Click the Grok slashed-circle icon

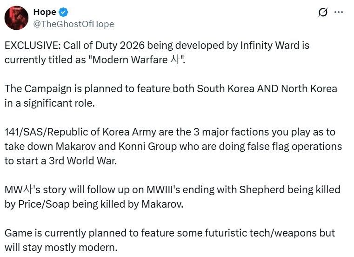[322, 13]
